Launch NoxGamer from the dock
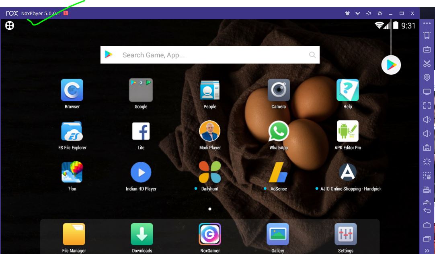Viewport: 435px width, 254px height. tap(210, 234)
